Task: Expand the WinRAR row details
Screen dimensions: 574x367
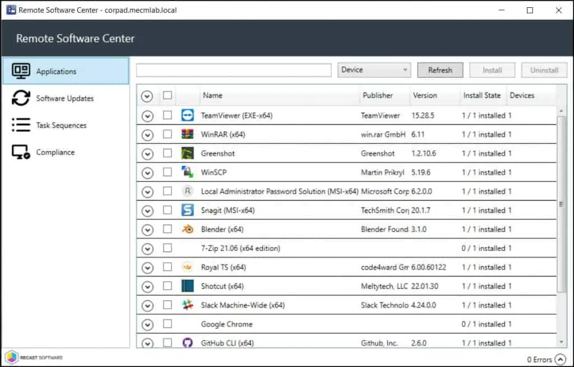Action: coord(147,135)
